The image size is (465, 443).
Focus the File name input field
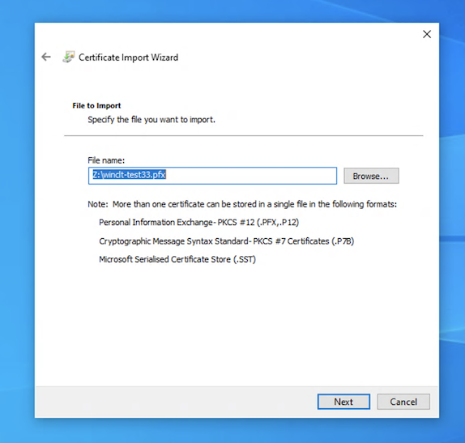click(212, 176)
